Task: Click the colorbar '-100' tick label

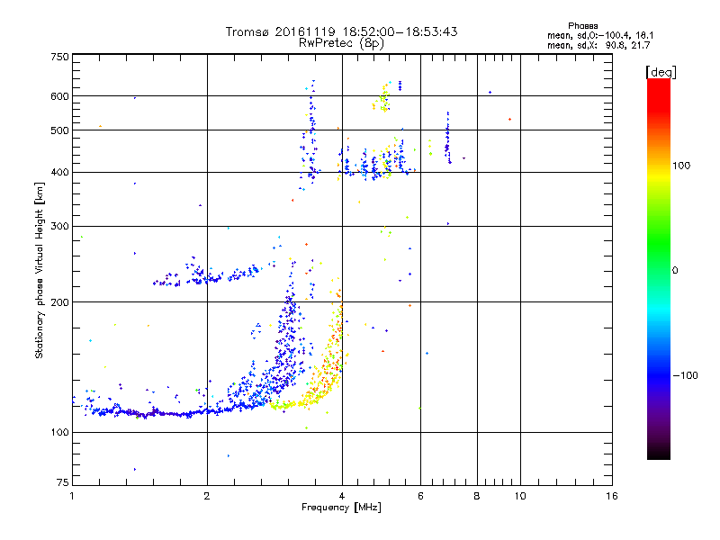Action: (685, 375)
